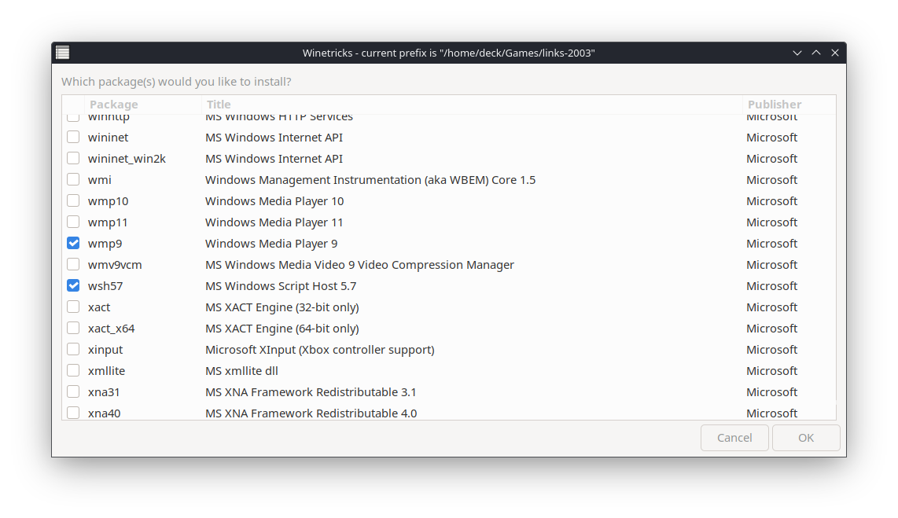Click the Cancel button
The height and width of the screenshot is (518, 898).
pyautogui.click(x=734, y=438)
